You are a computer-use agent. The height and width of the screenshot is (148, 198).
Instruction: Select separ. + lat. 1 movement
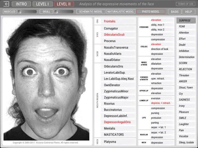pyautogui.click(x=162, y=127)
